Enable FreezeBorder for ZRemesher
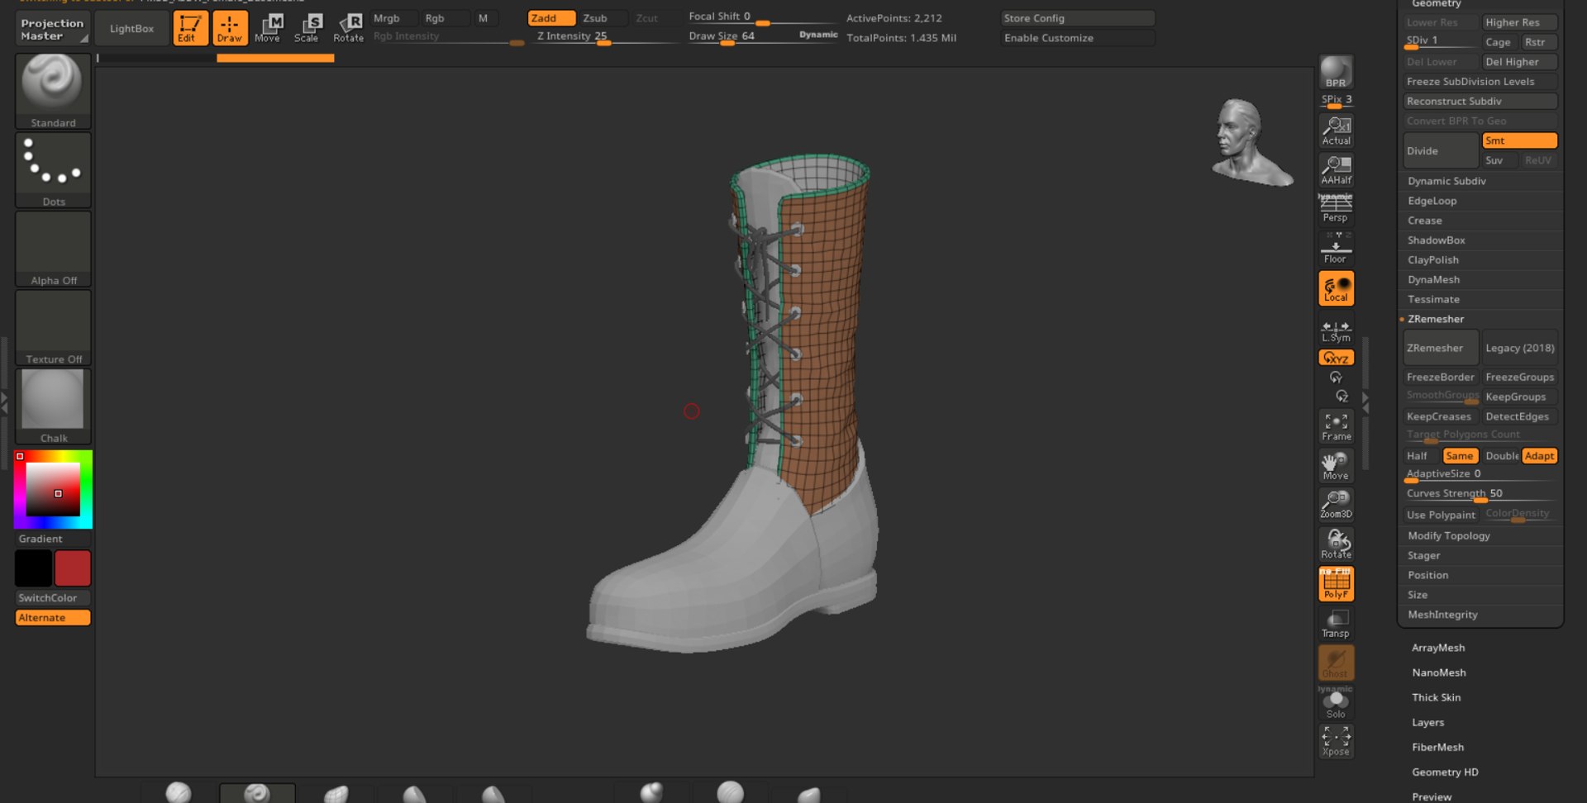1587x803 pixels. click(1440, 377)
